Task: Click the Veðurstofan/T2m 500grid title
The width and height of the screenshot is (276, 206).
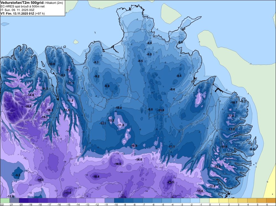Action: click(x=23, y=2)
